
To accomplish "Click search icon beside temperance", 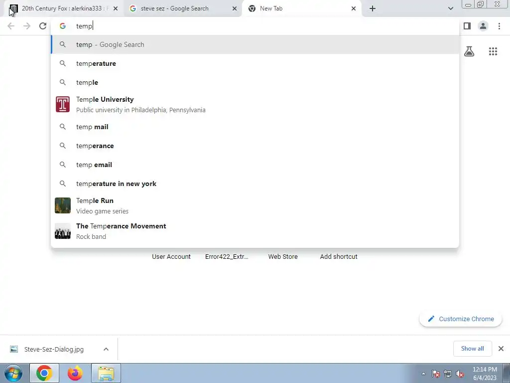I will pos(63,146).
